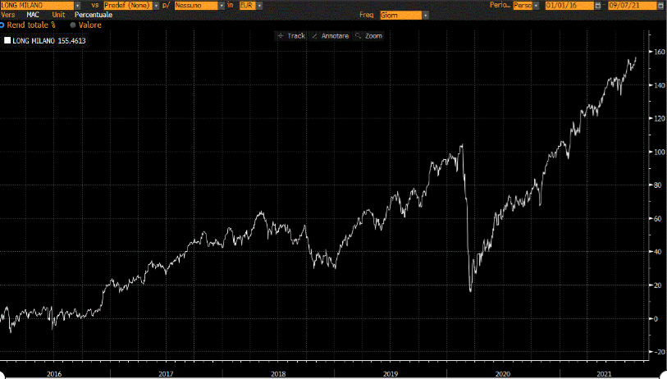Expand the Freq Giorn frequency dropdown

click(424, 15)
